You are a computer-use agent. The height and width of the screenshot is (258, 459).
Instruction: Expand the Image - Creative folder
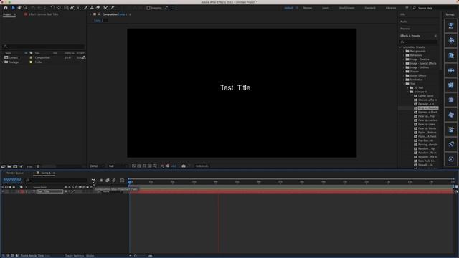point(404,59)
